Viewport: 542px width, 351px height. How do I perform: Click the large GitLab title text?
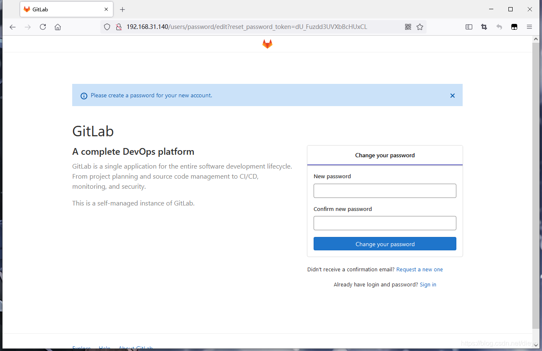pos(93,131)
